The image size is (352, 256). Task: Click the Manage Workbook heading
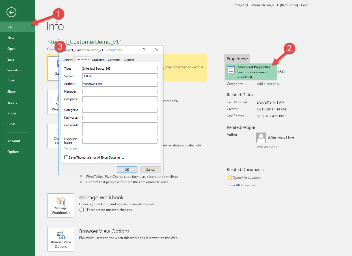click(x=101, y=198)
